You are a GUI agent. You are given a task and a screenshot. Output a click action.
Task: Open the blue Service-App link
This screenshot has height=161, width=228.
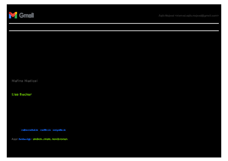(25, 139)
